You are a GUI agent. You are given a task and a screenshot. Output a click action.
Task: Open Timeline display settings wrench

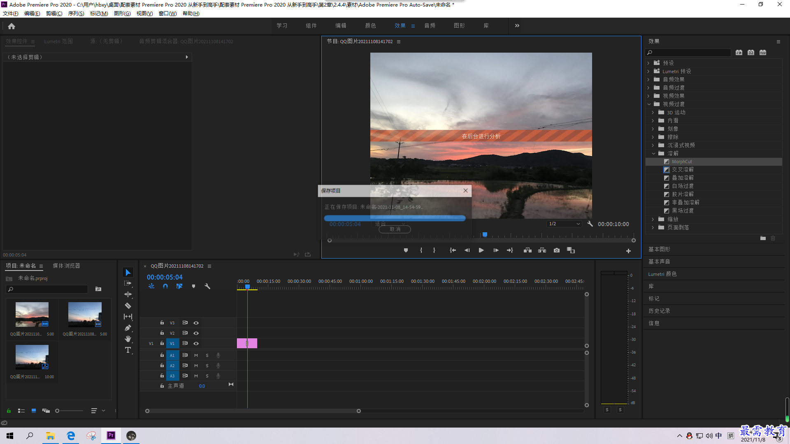click(x=207, y=286)
